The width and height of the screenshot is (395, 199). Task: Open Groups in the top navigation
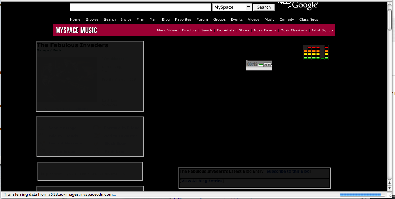pos(219,19)
